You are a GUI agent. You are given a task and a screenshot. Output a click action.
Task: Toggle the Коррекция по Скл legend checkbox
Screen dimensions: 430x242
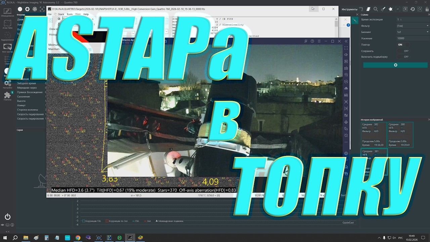pos(107,221)
